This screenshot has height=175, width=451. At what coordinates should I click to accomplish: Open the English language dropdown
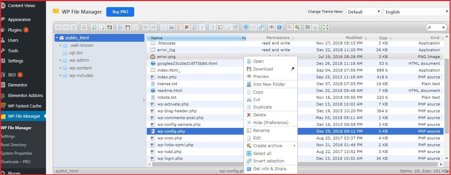(417, 12)
